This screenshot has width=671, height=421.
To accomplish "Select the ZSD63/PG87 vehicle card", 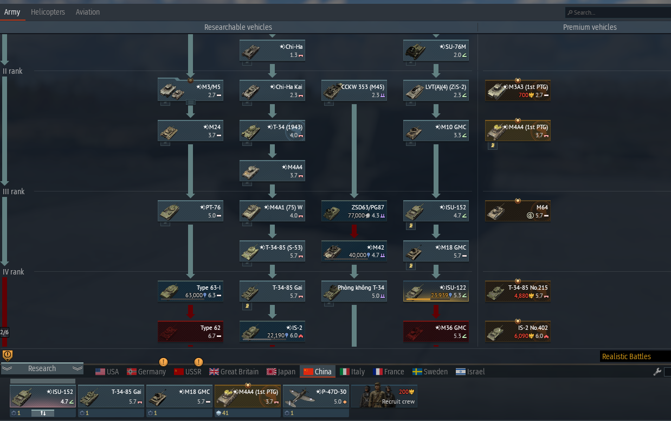I will 354,211.
